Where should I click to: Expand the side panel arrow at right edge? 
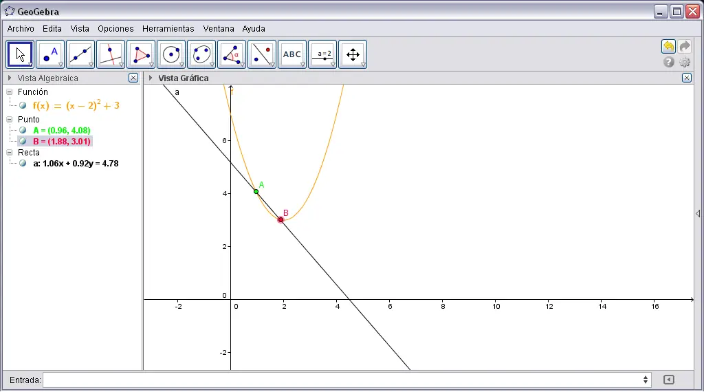click(698, 213)
